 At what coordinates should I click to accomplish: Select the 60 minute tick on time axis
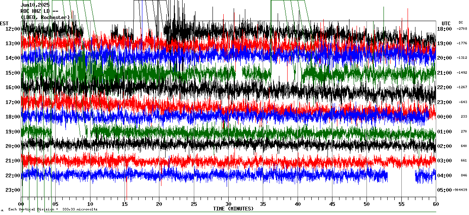[x=435, y=204]
